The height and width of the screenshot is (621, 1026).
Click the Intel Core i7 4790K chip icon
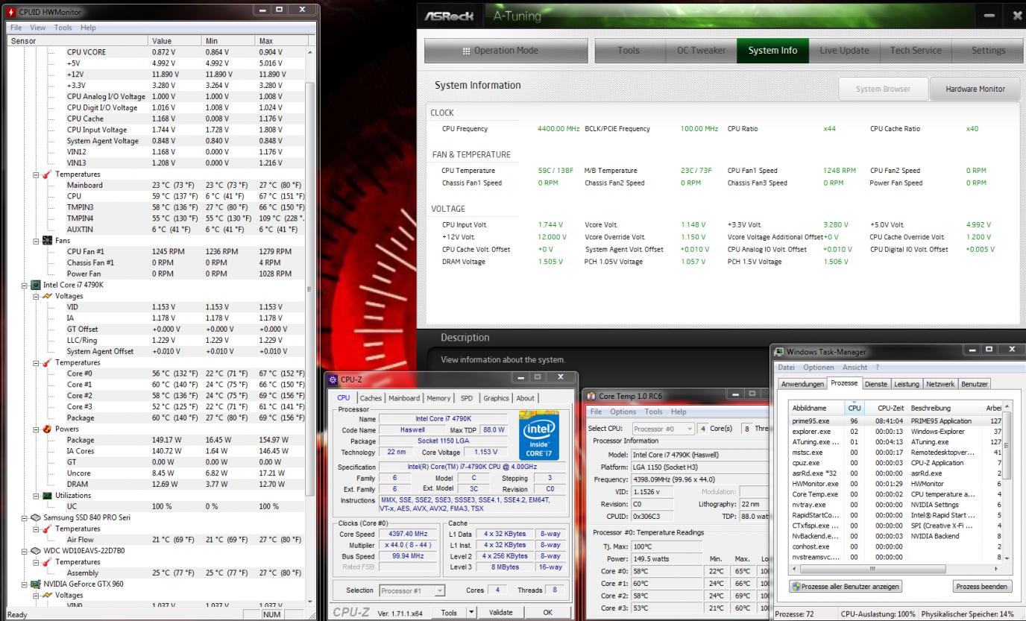tap(37, 285)
